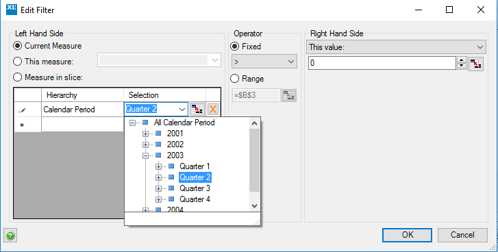Click the Cancel button
This screenshot has width=498, height=252.
(462, 235)
